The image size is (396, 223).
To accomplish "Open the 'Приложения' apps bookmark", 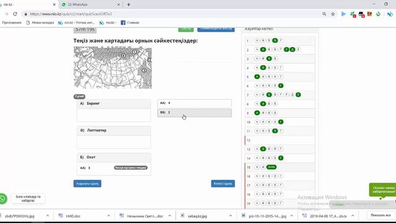I will 12,23.
